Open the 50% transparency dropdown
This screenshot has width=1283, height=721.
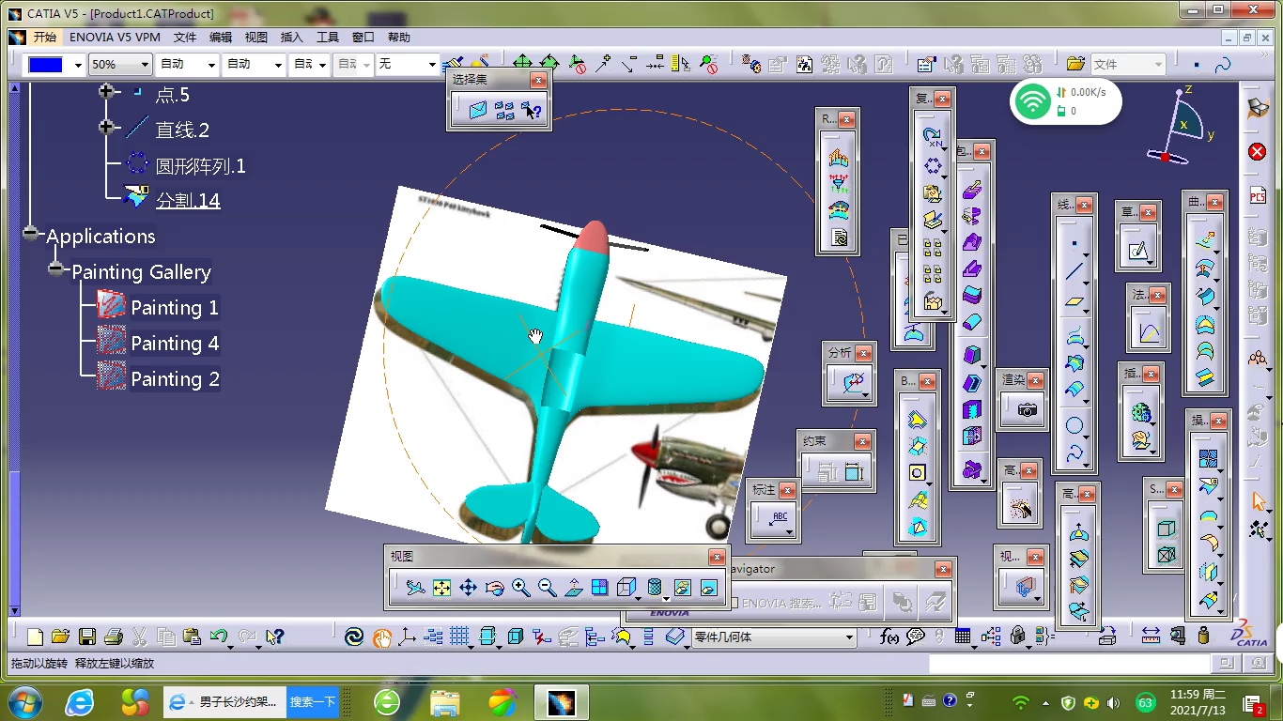click(x=145, y=65)
